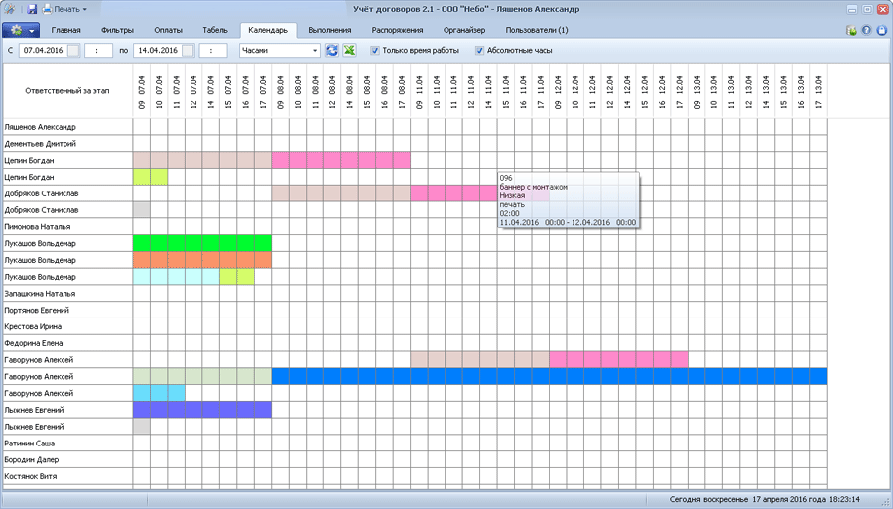Click the refresh calendar icon
893x509 pixels.
pyautogui.click(x=332, y=50)
